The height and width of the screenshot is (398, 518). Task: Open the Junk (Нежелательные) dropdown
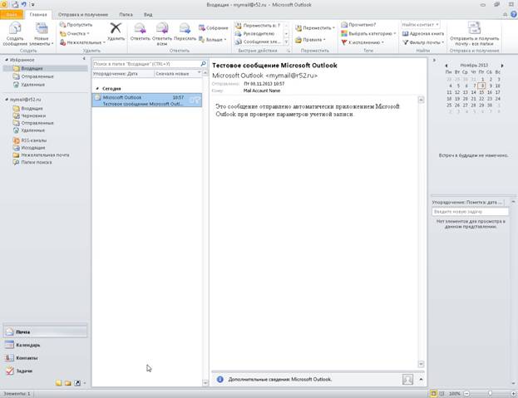pyautogui.click(x=82, y=42)
